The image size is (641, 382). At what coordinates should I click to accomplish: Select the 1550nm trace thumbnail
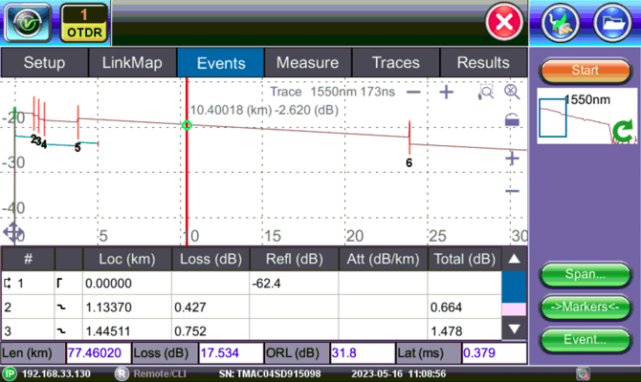[586, 117]
